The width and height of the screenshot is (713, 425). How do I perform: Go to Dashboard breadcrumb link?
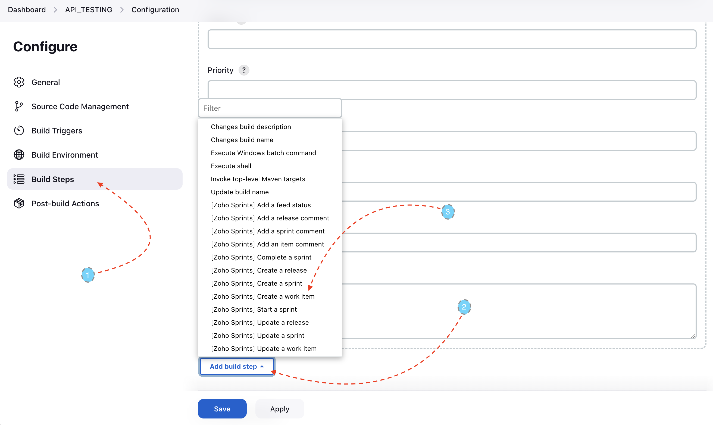(27, 10)
